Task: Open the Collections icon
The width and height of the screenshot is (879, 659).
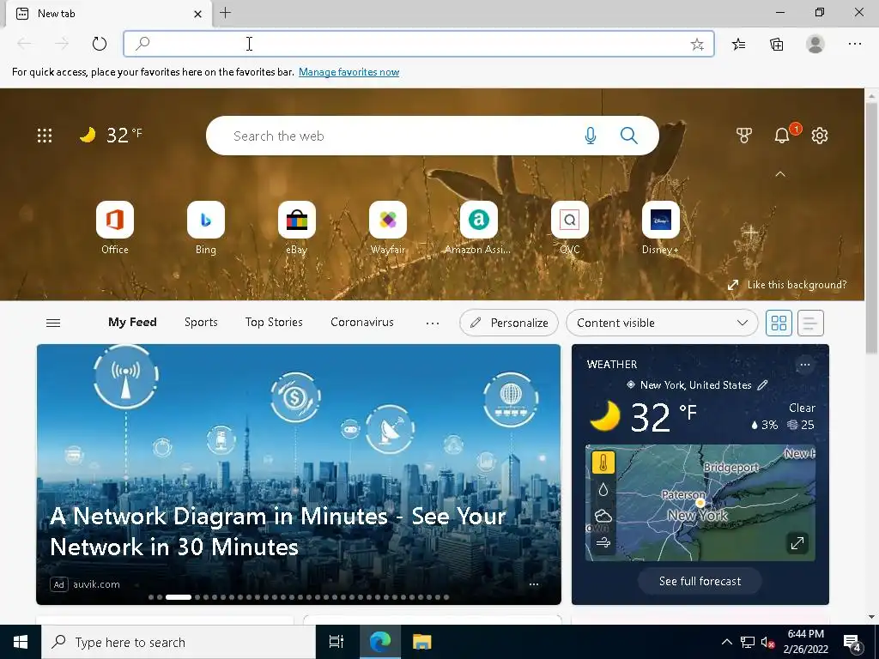Action: tap(776, 44)
